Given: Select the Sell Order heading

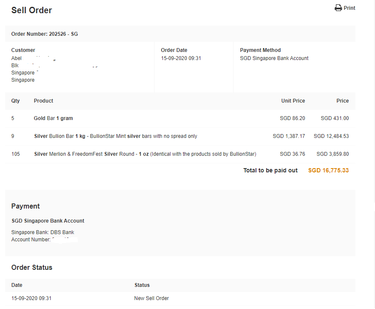Looking at the screenshot, I should [31, 11].
